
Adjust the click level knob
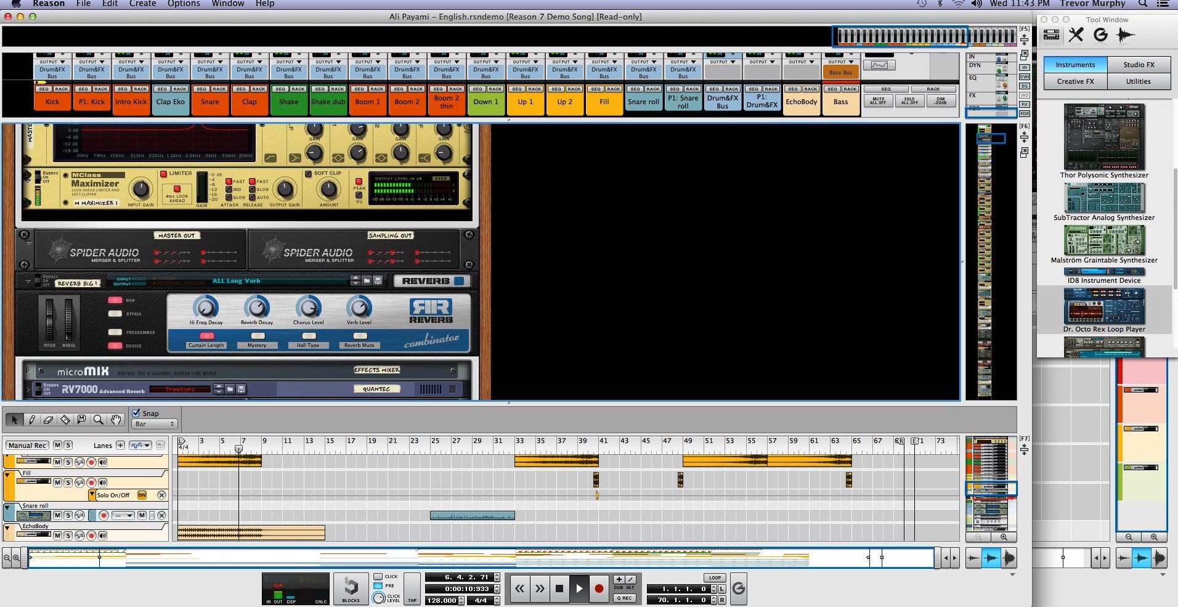379,598
